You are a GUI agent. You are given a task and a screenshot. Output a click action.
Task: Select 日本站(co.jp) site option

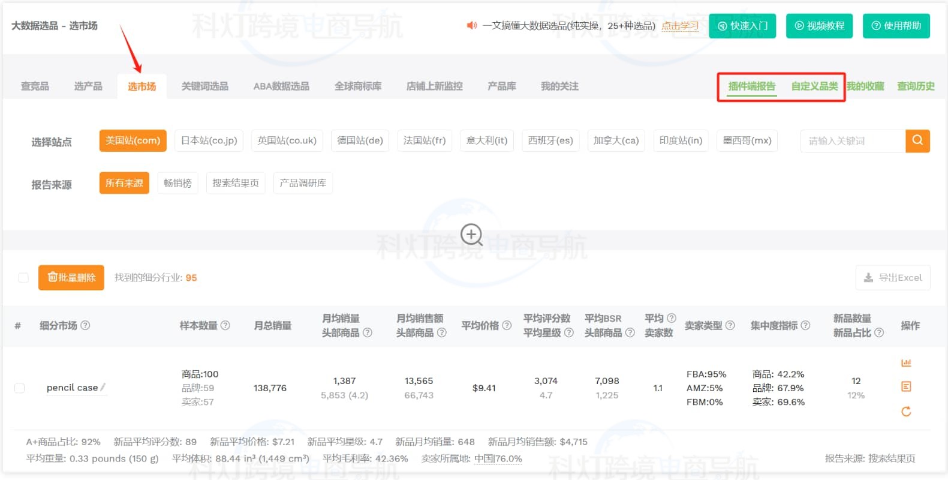(209, 141)
